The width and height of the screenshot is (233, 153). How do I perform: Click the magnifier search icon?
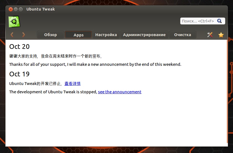(219, 21)
